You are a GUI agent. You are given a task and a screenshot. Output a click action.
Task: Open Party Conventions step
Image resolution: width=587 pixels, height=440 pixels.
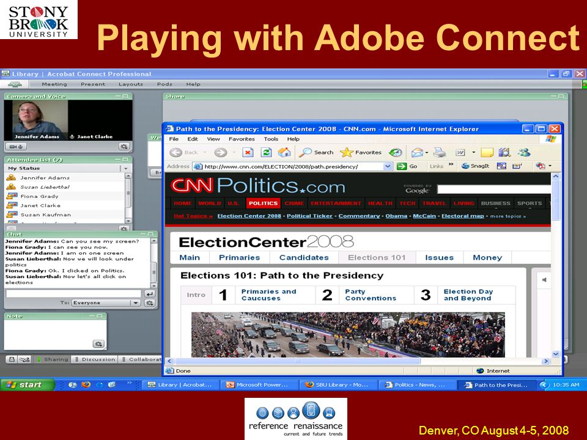[x=366, y=295]
